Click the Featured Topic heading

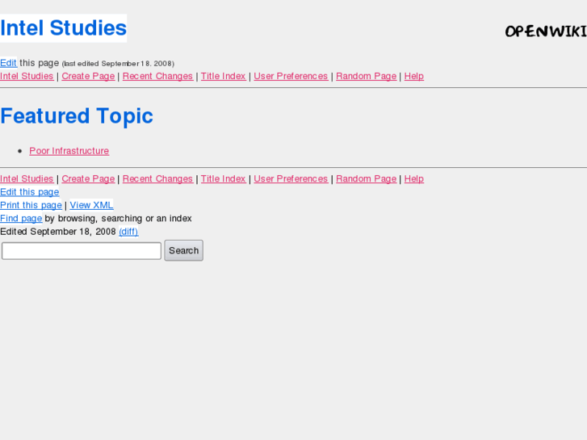pos(77,115)
